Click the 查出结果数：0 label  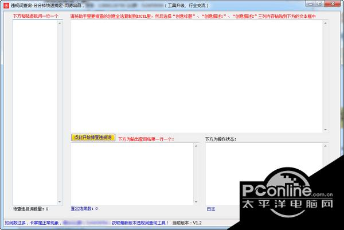pos(84,209)
